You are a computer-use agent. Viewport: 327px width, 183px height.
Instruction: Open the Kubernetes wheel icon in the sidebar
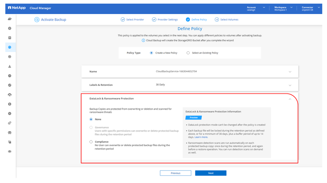9,28
